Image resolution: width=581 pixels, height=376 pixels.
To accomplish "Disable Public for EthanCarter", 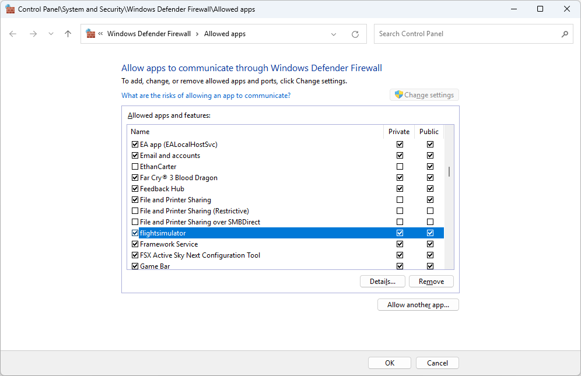I will point(430,167).
